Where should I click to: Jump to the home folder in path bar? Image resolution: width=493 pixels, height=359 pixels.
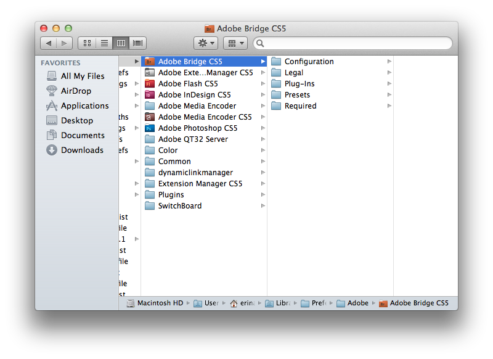[x=242, y=303]
